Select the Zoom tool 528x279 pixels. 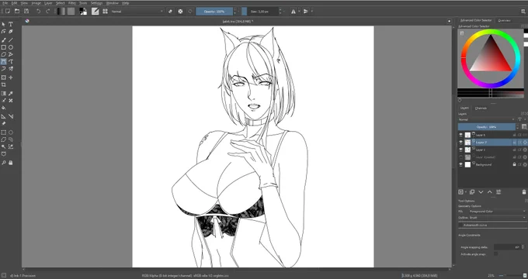(4, 163)
